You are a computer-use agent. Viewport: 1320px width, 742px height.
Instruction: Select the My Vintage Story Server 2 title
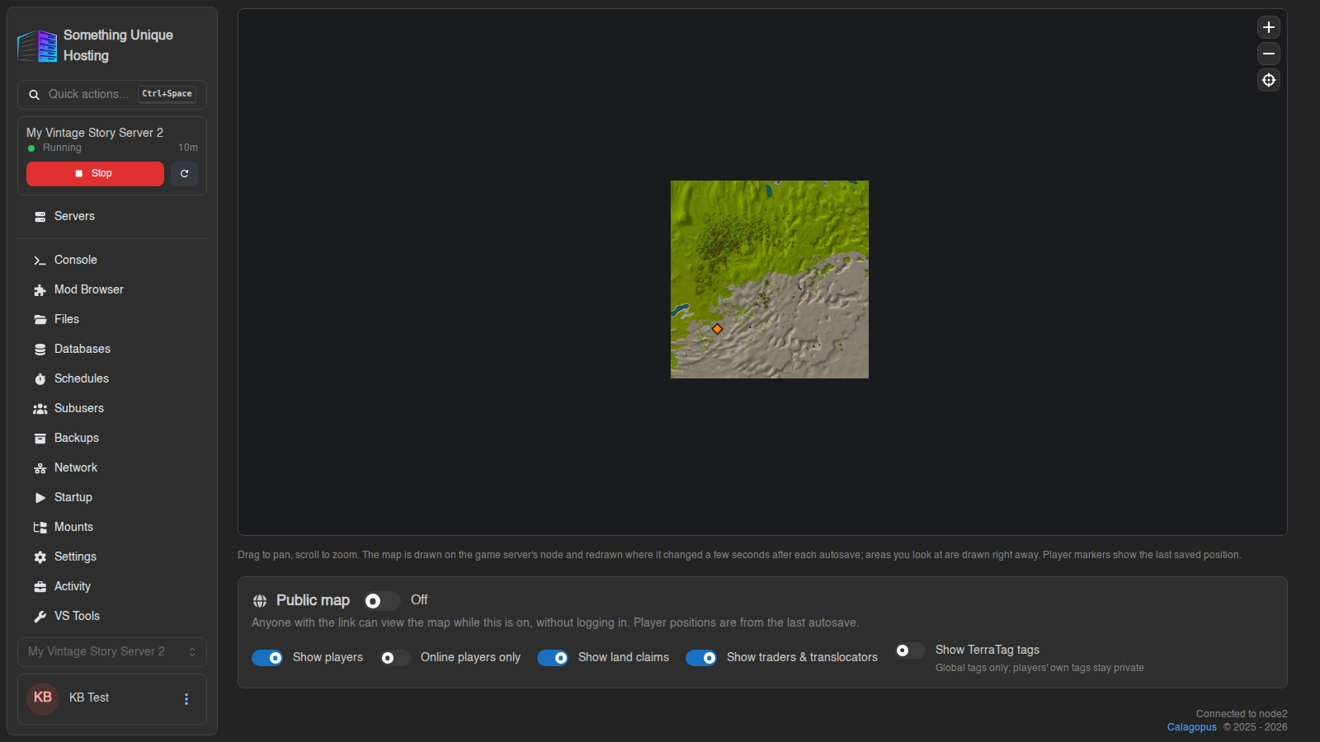[x=95, y=133]
